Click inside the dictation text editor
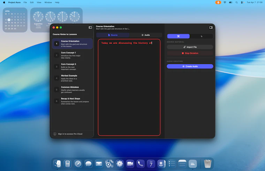This screenshot has height=171, width=265. tap(129, 87)
